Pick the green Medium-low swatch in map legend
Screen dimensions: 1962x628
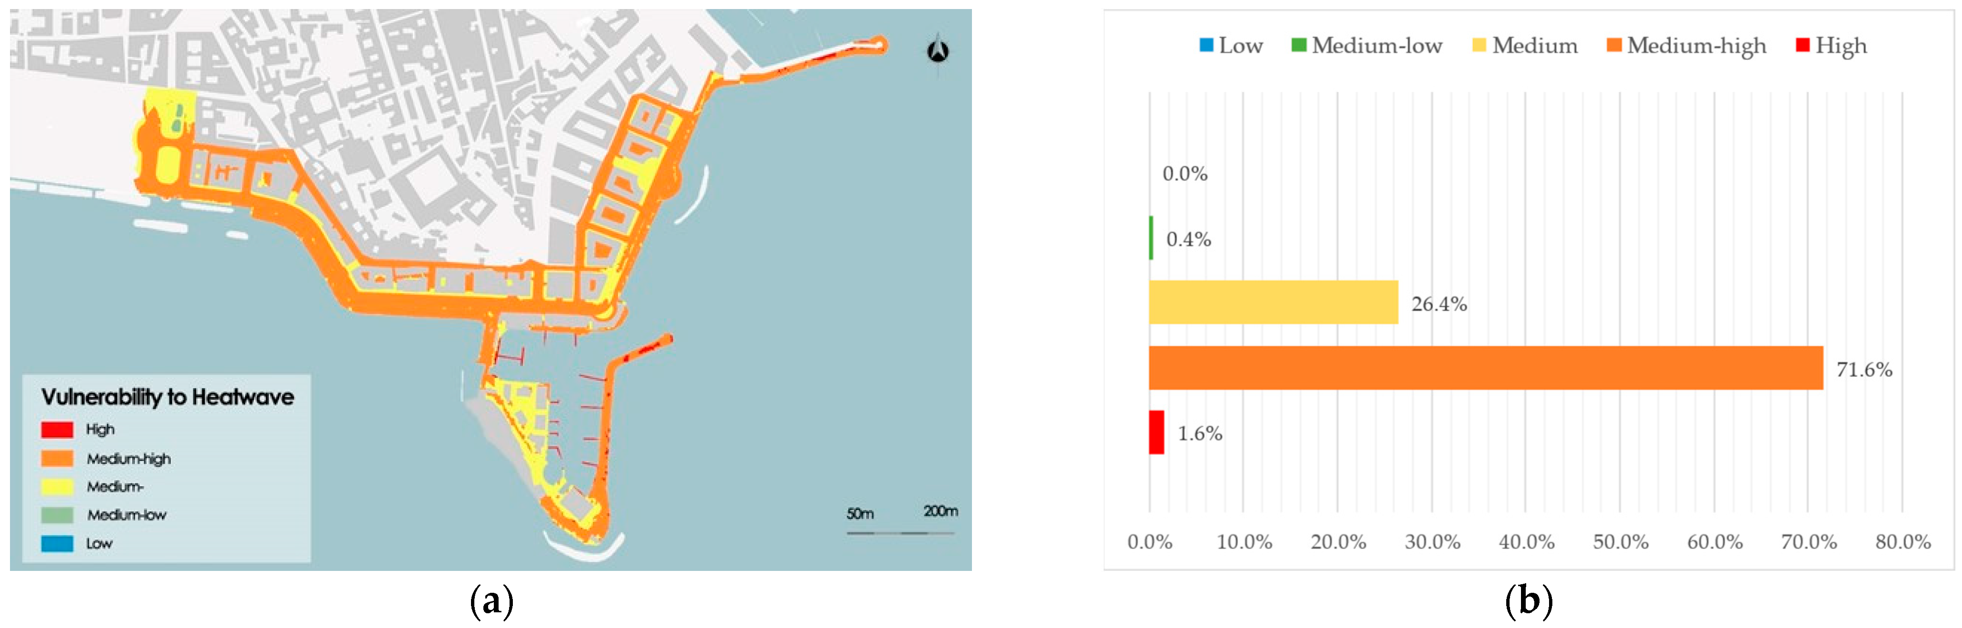pos(57,515)
